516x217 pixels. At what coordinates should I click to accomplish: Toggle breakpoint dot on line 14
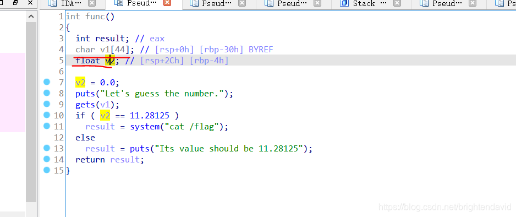(47, 159)
